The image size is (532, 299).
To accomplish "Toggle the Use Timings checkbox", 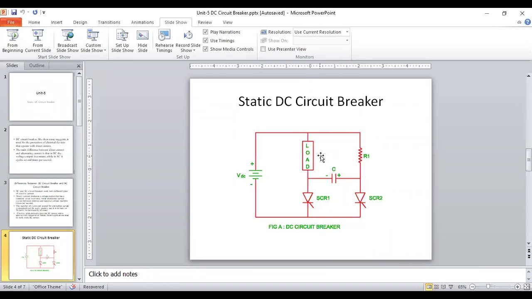I will click(x=205, y=41).
